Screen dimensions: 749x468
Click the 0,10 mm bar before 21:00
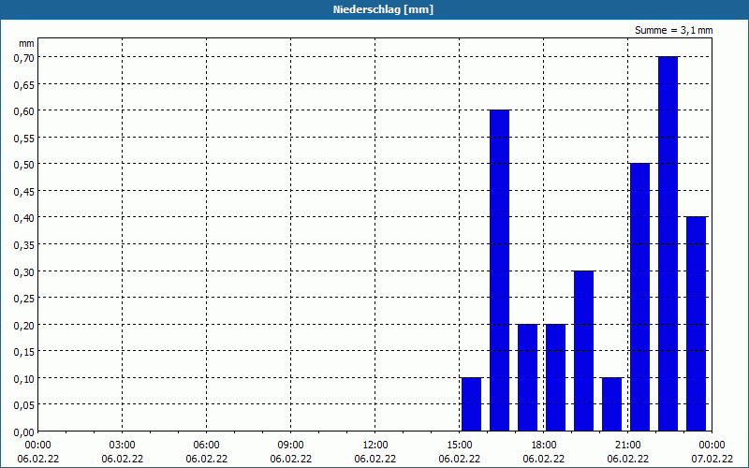(x=612, y=404)
